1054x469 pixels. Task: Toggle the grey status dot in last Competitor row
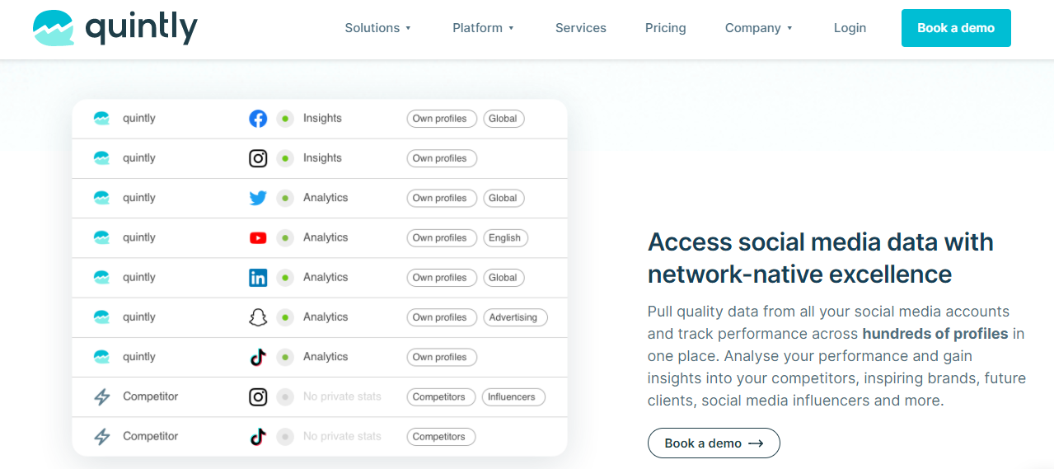285,437
